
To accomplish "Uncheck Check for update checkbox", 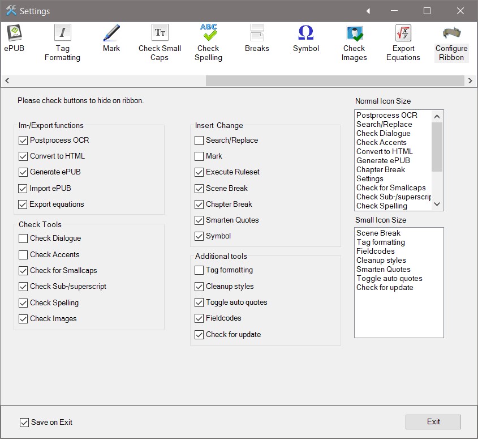I will click(x=199, y=335).
